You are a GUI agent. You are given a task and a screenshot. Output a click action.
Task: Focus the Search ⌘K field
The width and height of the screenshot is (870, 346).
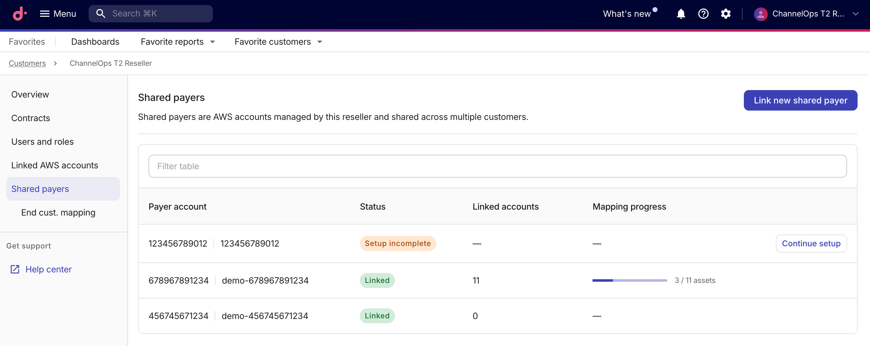point(151,13)
